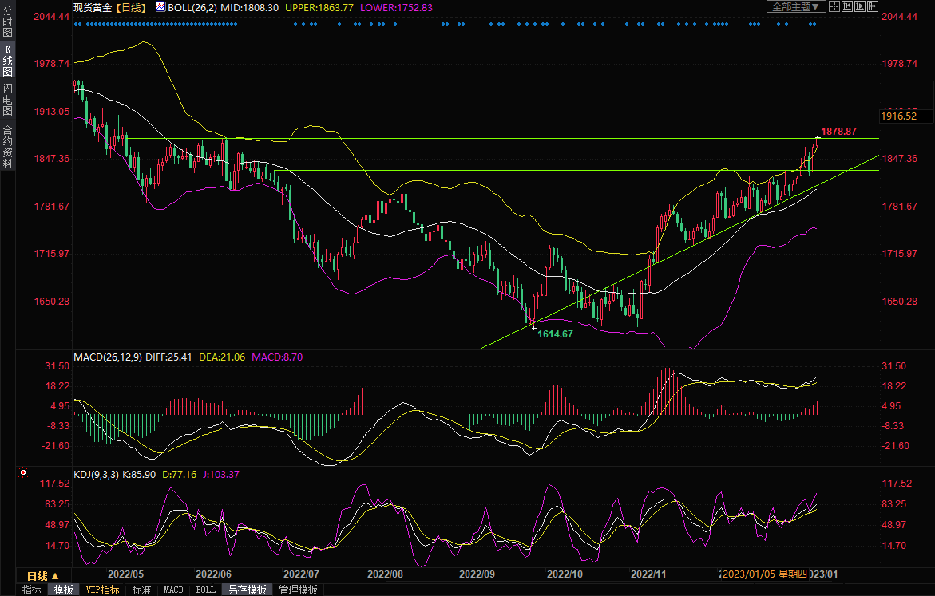Click the D:77.16 value
Screen dimensions: 935x596
179,475
